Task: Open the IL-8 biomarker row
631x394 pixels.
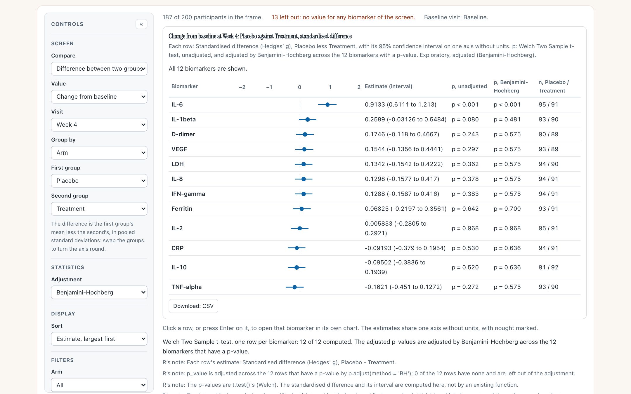Action: coord(375,179)
